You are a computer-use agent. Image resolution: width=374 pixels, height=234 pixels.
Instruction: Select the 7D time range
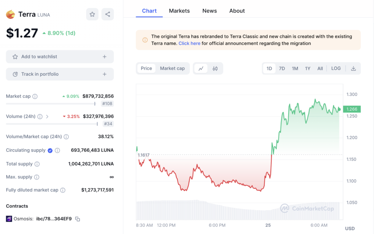pos(282,68)
